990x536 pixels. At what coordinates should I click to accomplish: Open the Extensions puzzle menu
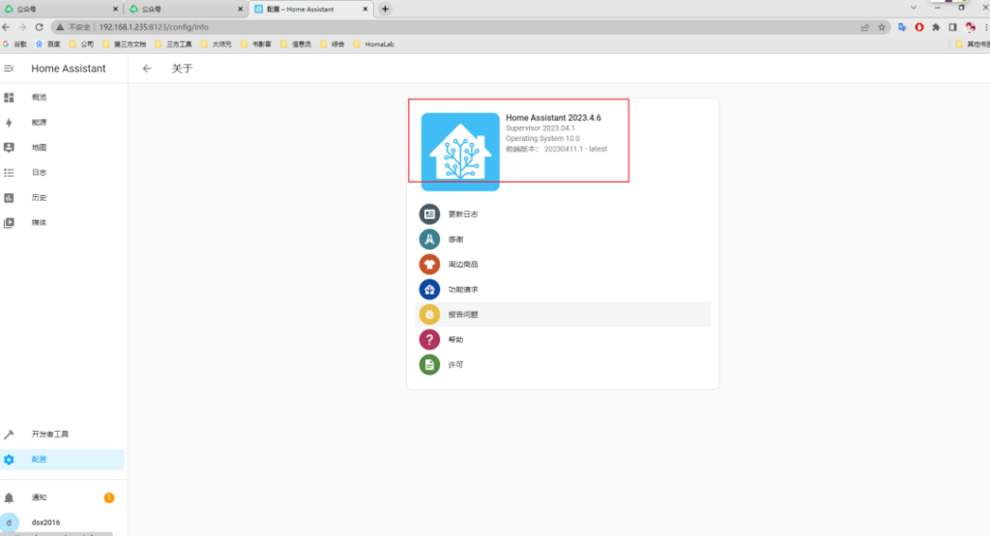[x=936, y=27]
